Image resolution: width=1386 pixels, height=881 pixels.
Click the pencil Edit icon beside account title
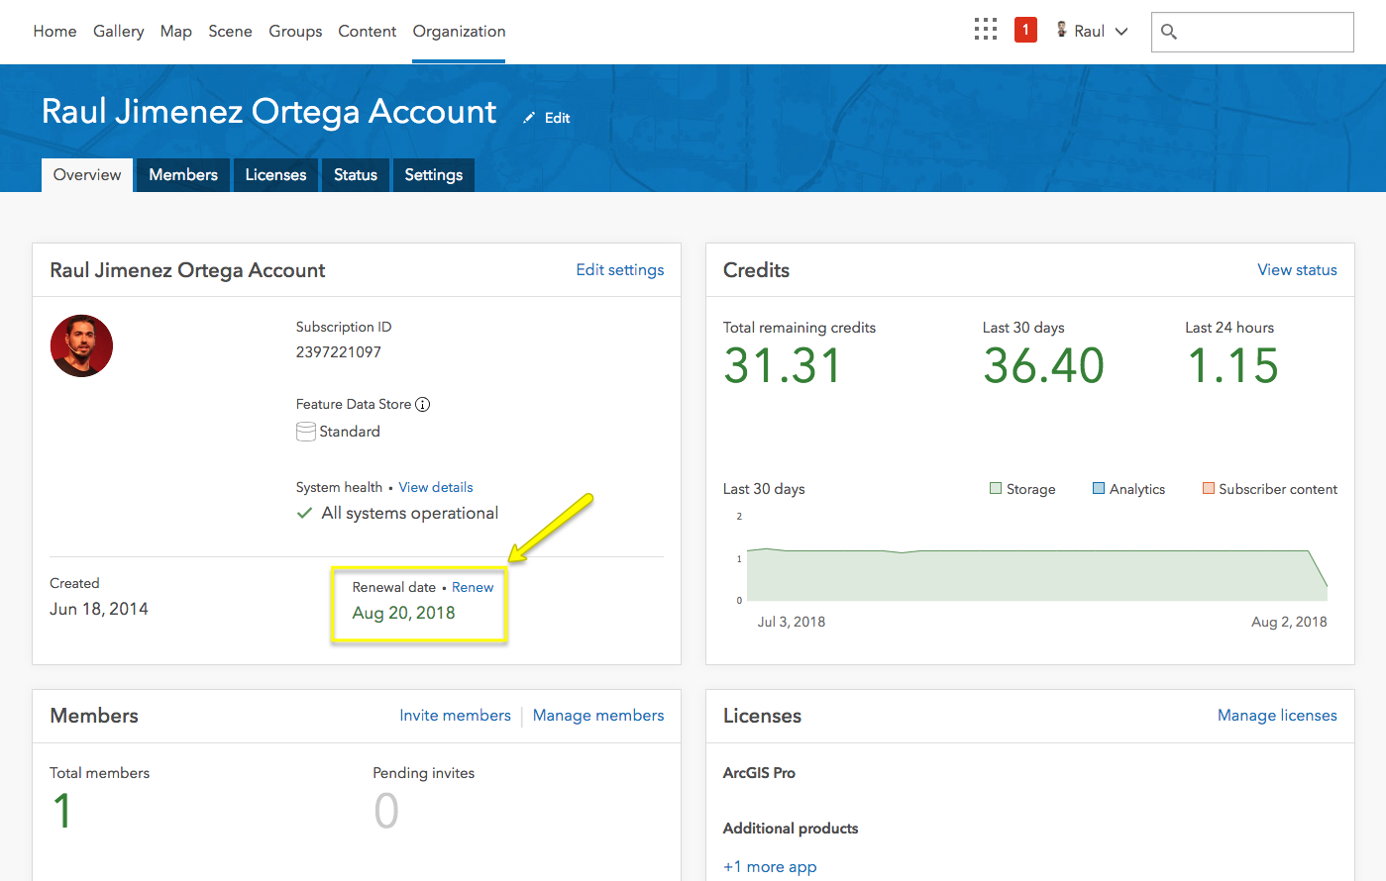click(529, 118)
